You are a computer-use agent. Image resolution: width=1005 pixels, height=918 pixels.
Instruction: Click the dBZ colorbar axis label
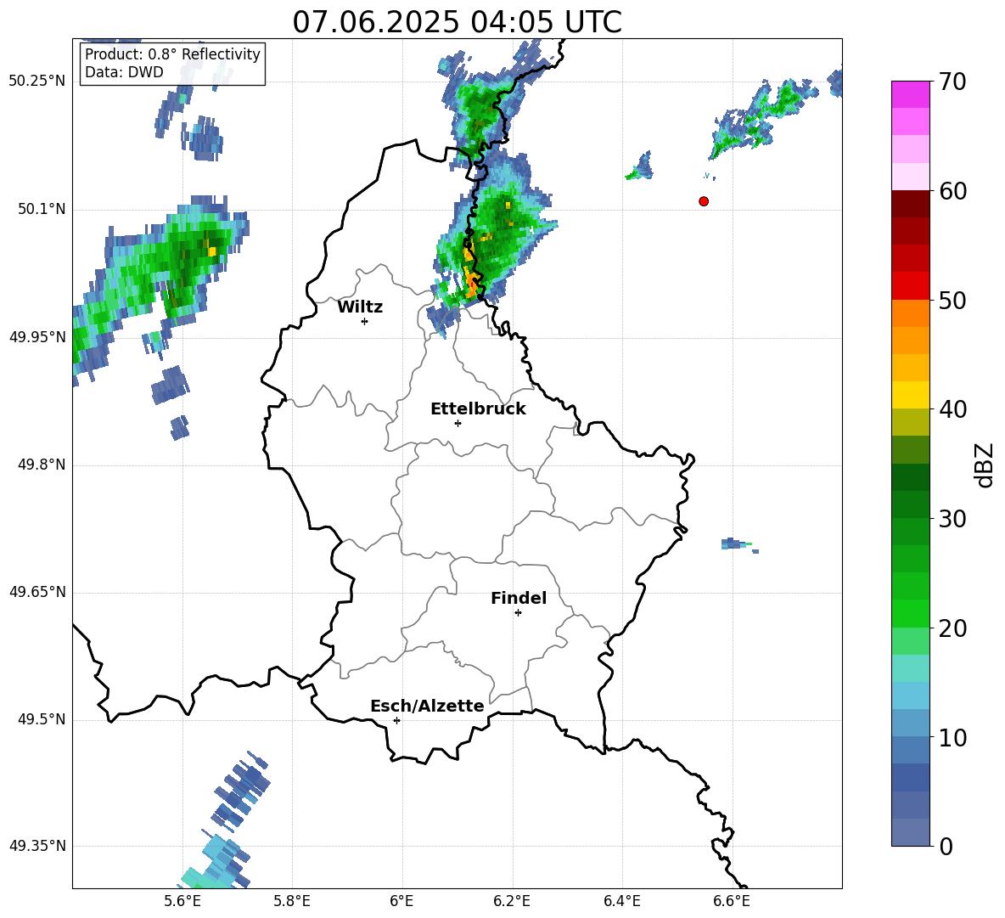tap(985, 465)
